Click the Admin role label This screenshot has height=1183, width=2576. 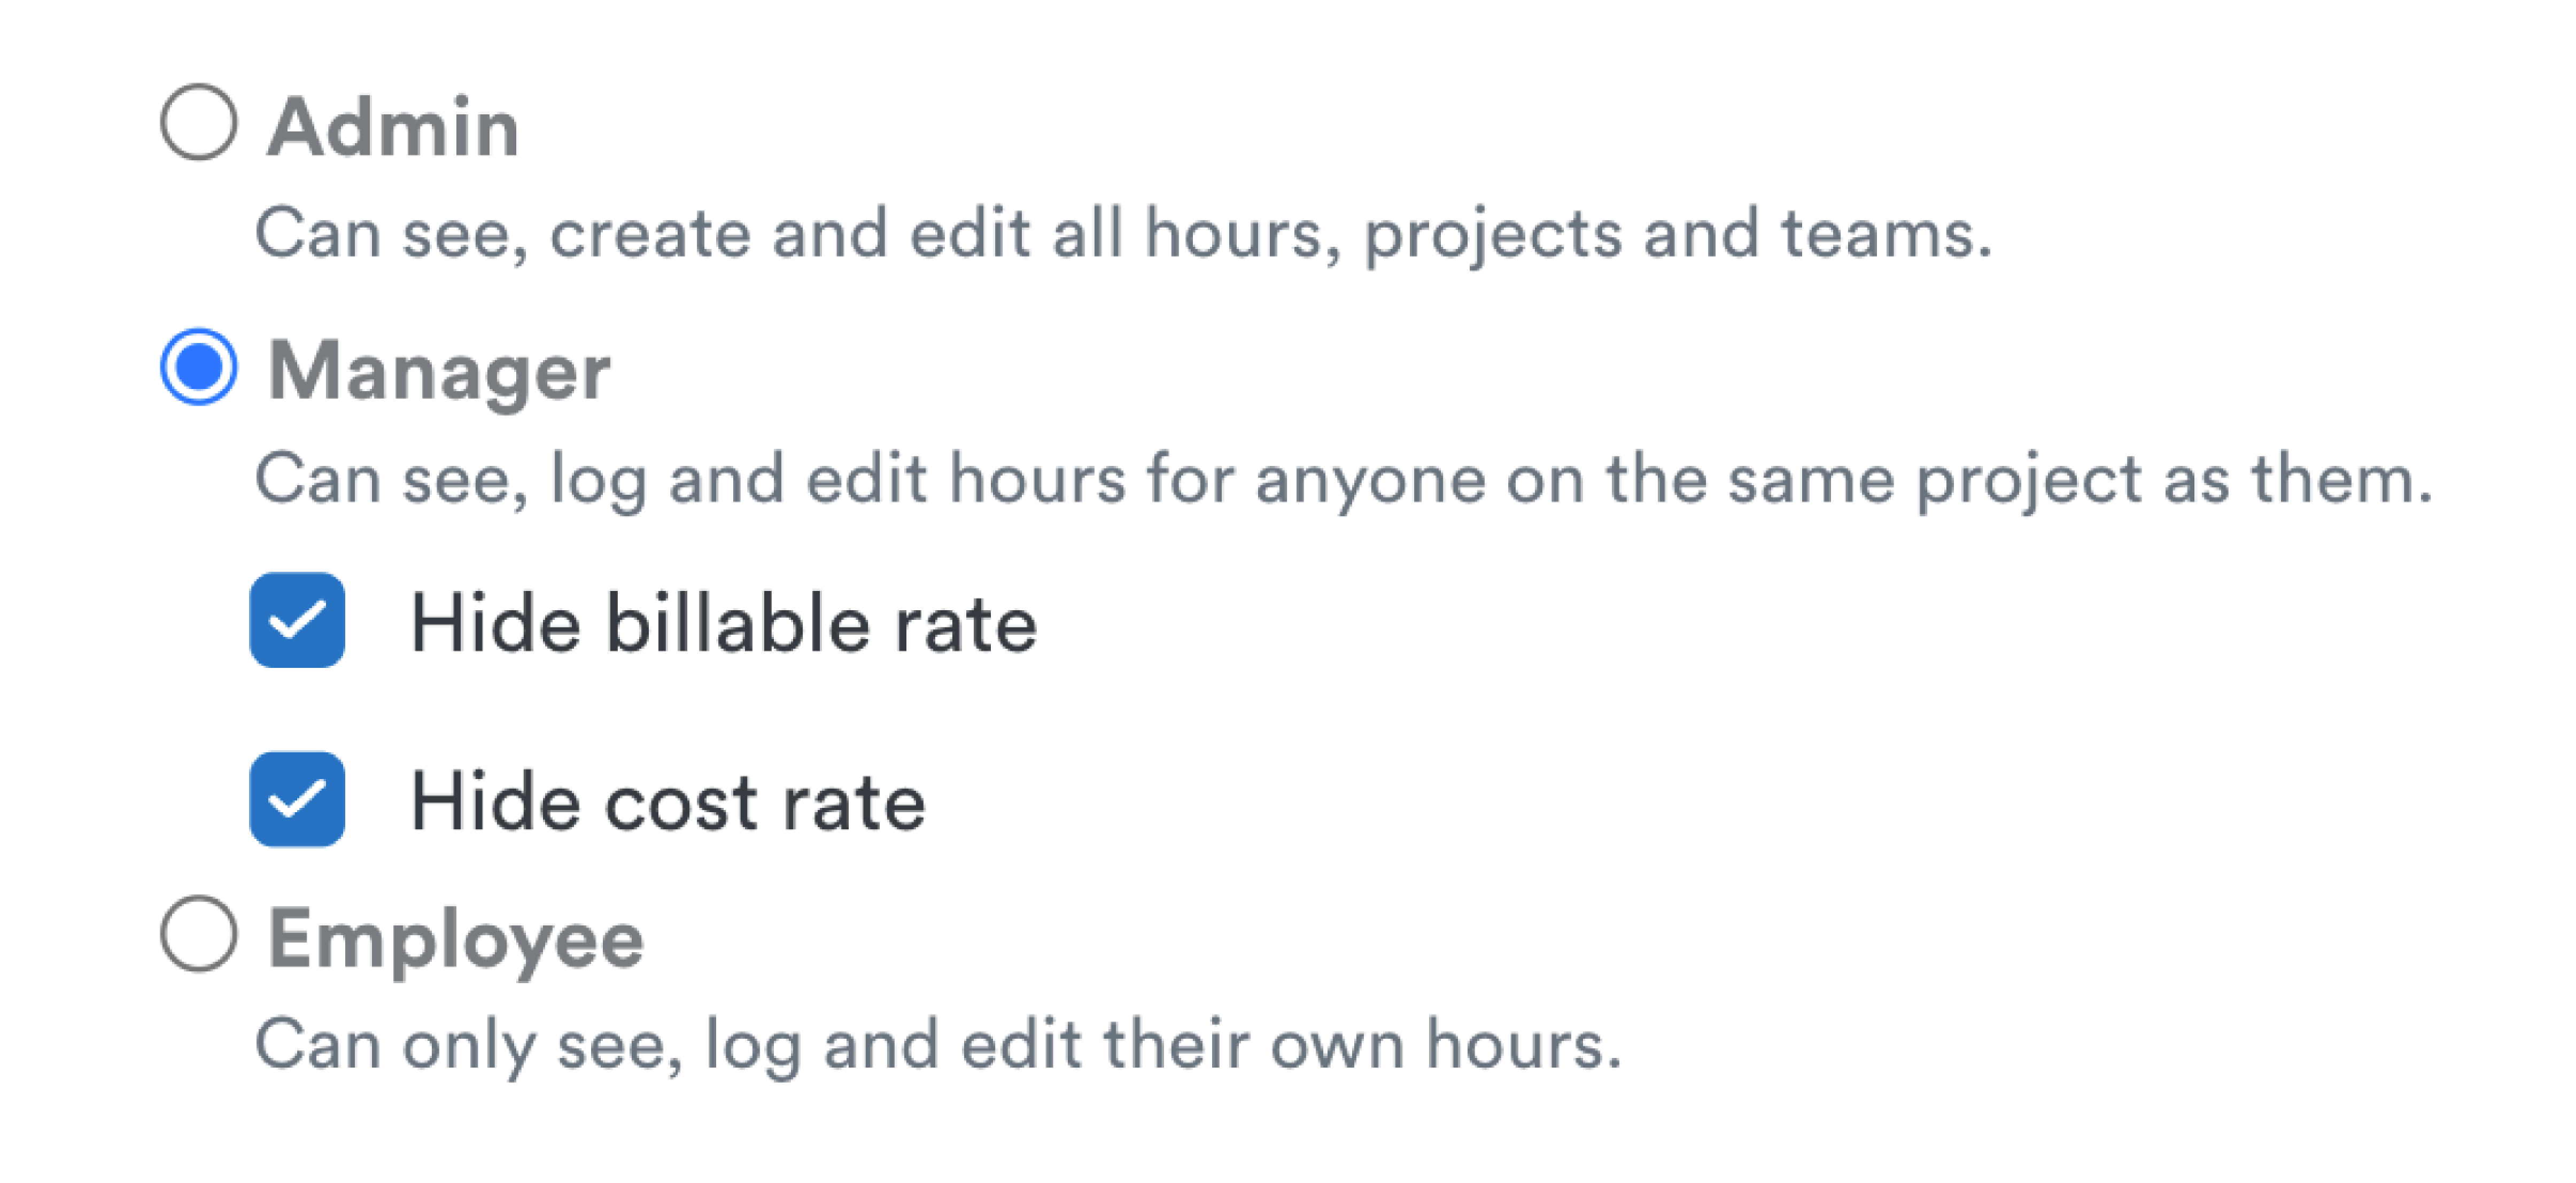pos(393,128)
